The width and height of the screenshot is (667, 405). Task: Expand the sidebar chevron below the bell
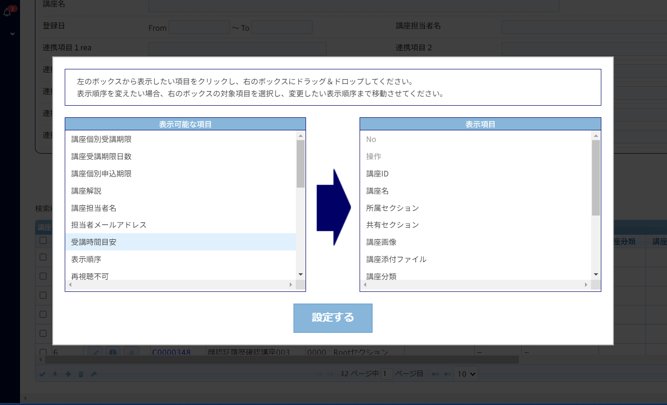click(12, 34)
